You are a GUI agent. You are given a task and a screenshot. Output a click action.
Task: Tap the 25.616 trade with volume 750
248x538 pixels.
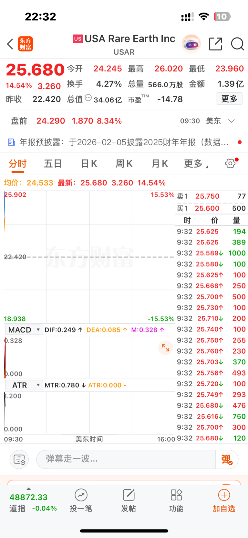212,417
